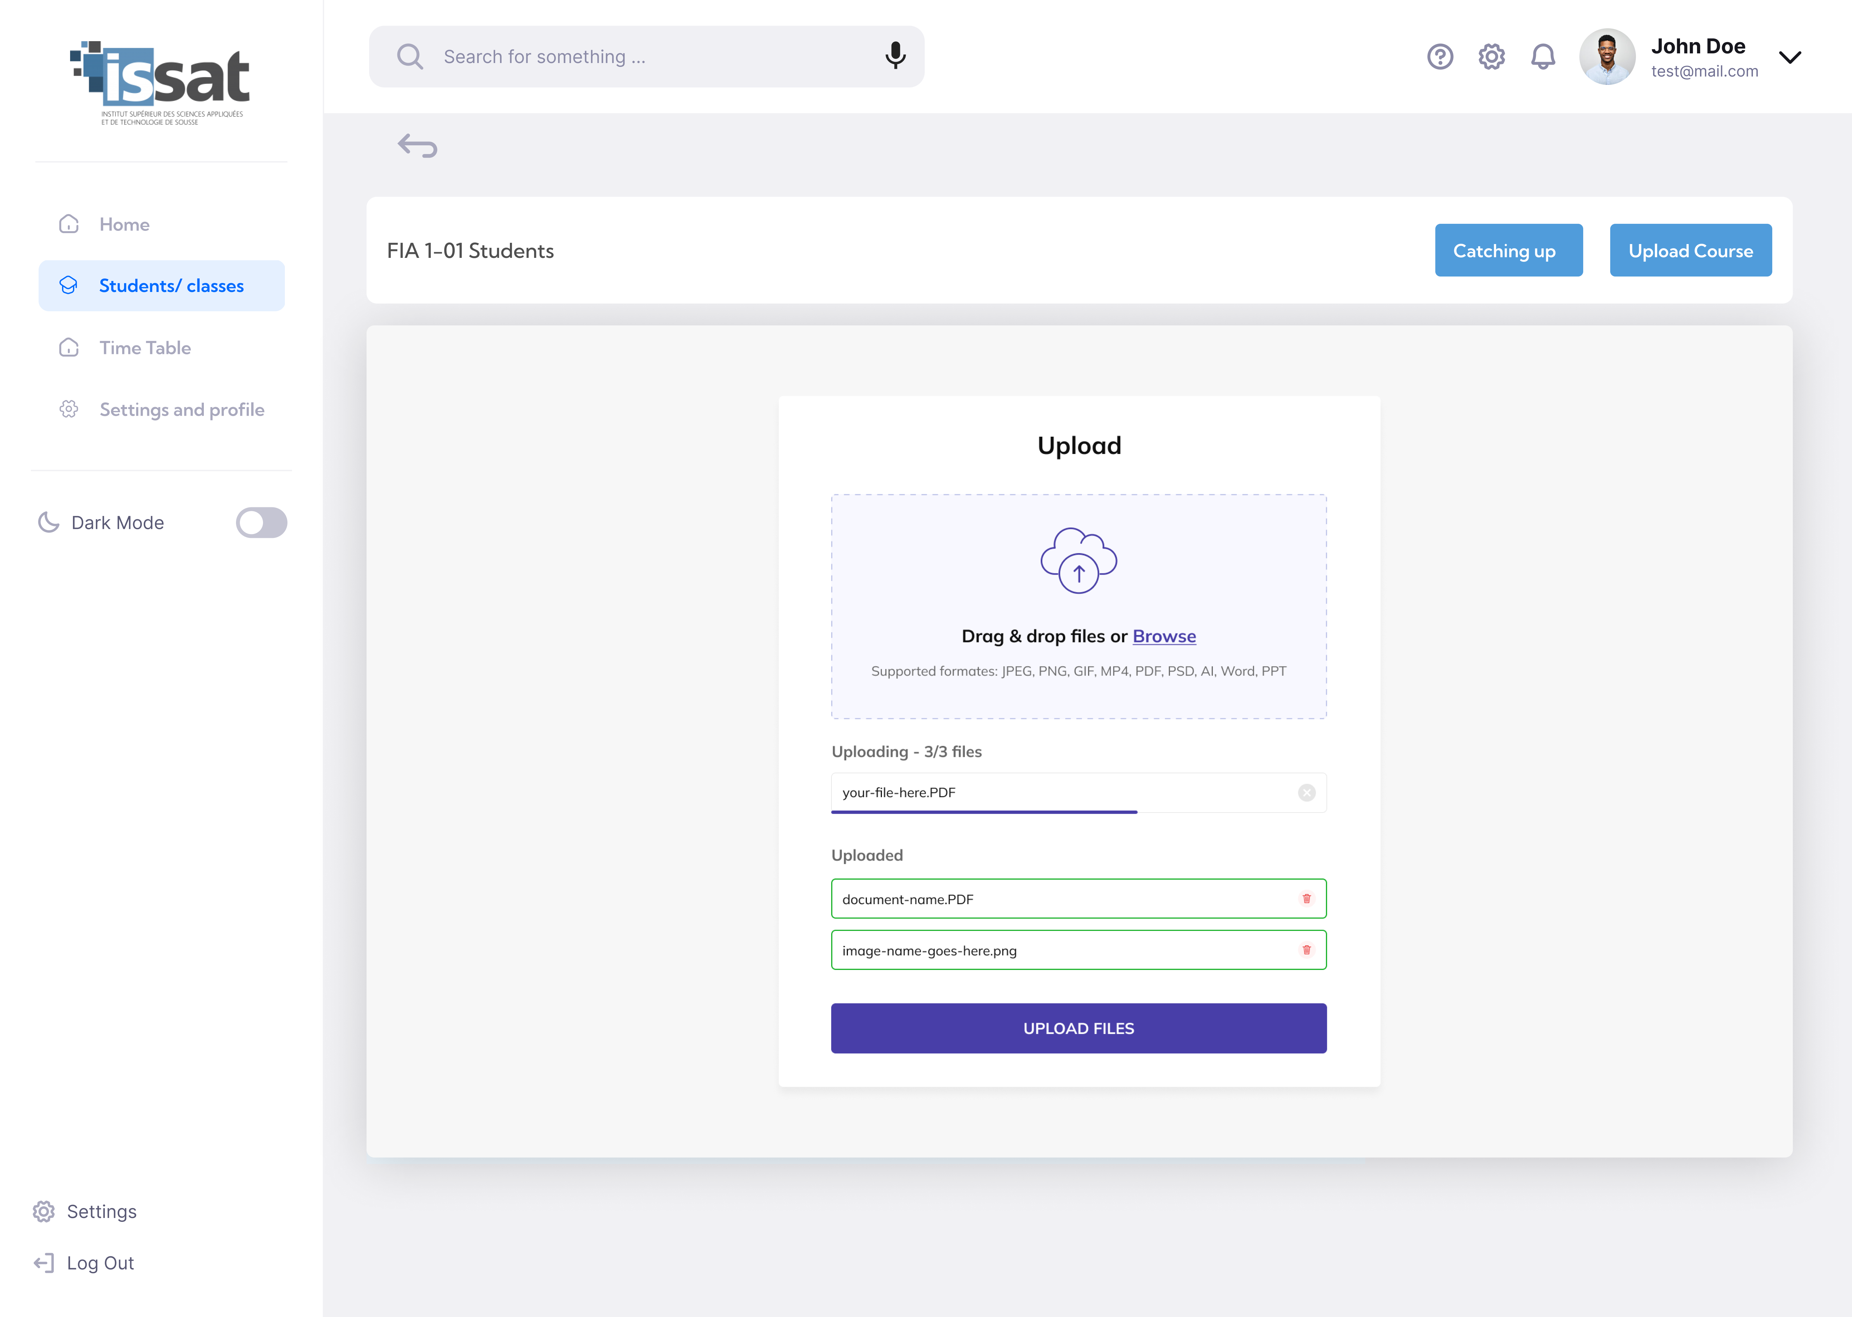Click Students/ classes graduation icon
This screenshot has width=1852, height=1317.
pos(69,286)
